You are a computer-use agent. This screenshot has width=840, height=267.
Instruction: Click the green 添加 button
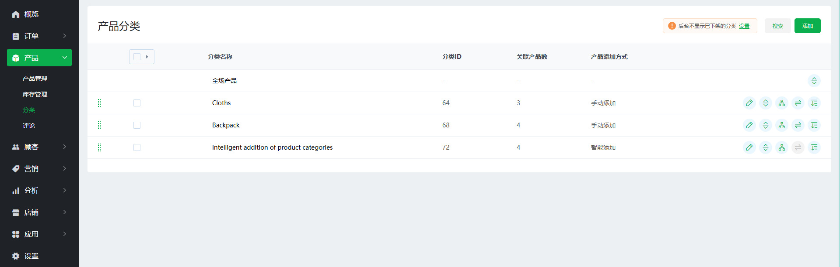pyautogui.click(x=807, y=26)
